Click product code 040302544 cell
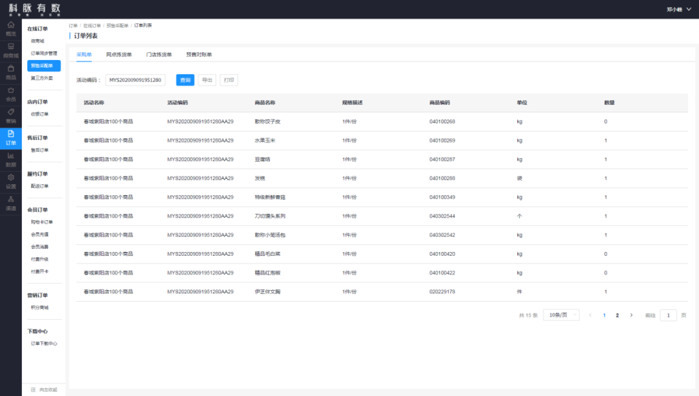Viewport: 699px width, 396px height. pos(442,216)
